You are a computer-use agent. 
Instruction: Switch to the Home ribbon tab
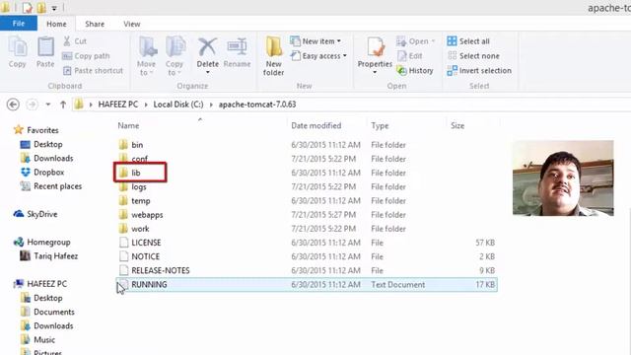pos(56,24)
